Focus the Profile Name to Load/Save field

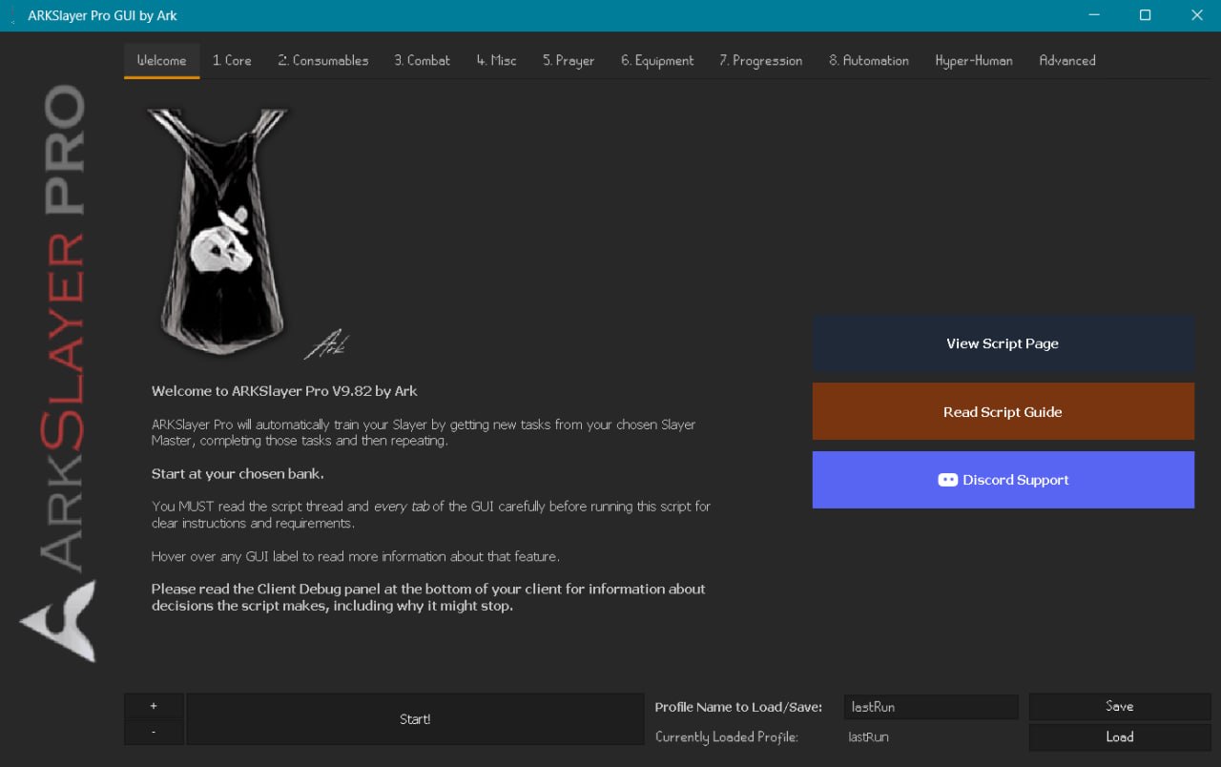pos(931,707)
